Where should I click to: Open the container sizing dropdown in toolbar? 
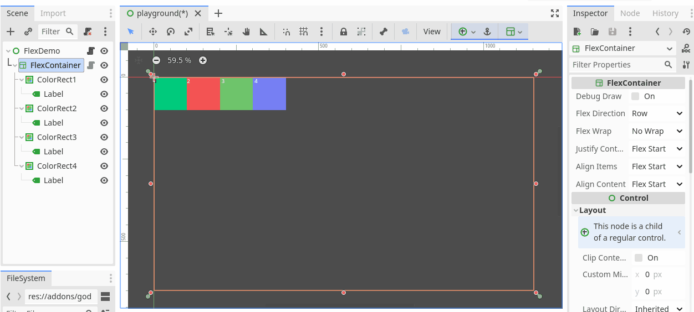pyautogui.click(x=514, y=32)
